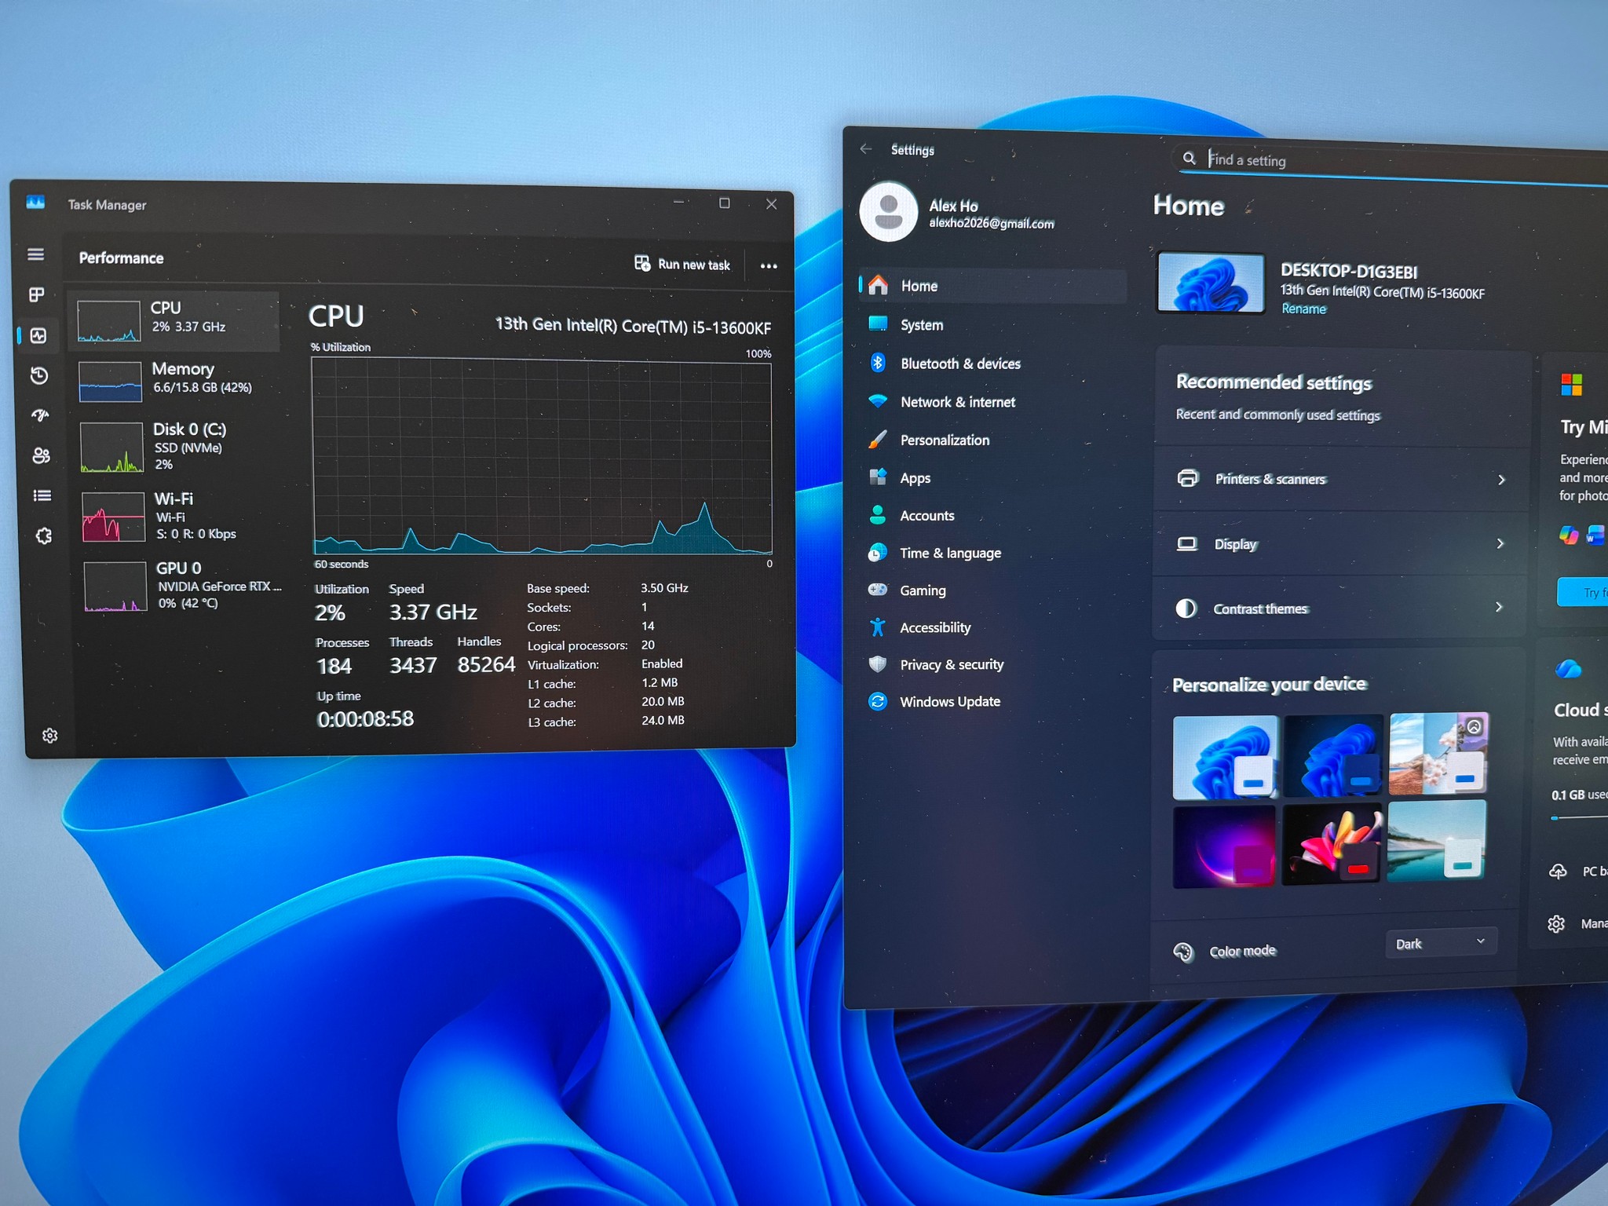The height and width of the screenshot is (1206, 1608).
Task: Open the Alex Ho account profile
Action: pos(958,212)
